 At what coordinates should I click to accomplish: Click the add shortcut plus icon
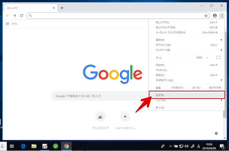pos(125,117)
